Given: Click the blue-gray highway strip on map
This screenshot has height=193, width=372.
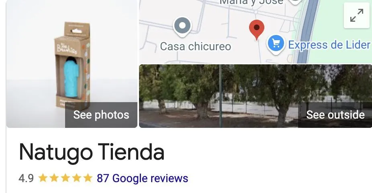Looking at the screenshot, I should point(308,31).
